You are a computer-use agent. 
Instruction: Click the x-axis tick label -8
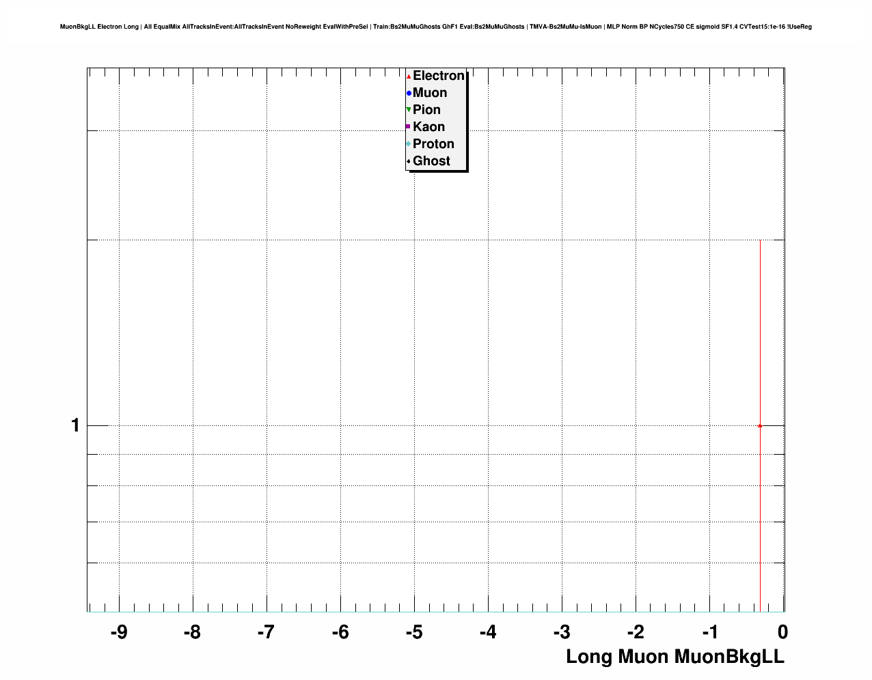[192, 633]
